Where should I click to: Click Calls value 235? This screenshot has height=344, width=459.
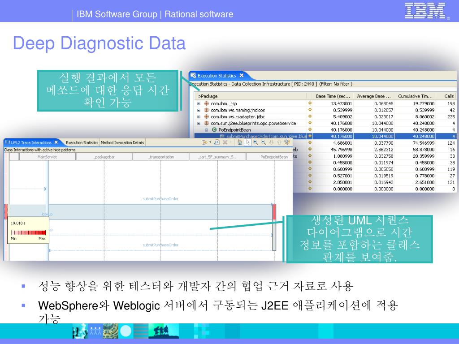[451, 117]
